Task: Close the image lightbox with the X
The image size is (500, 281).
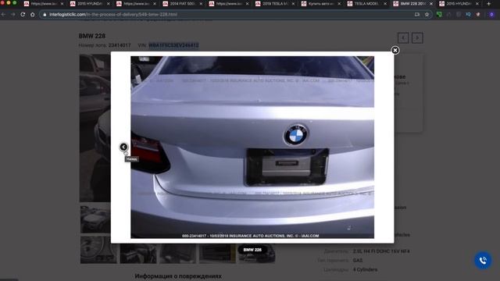Action: pyautogui.click(x=395, y=50)
